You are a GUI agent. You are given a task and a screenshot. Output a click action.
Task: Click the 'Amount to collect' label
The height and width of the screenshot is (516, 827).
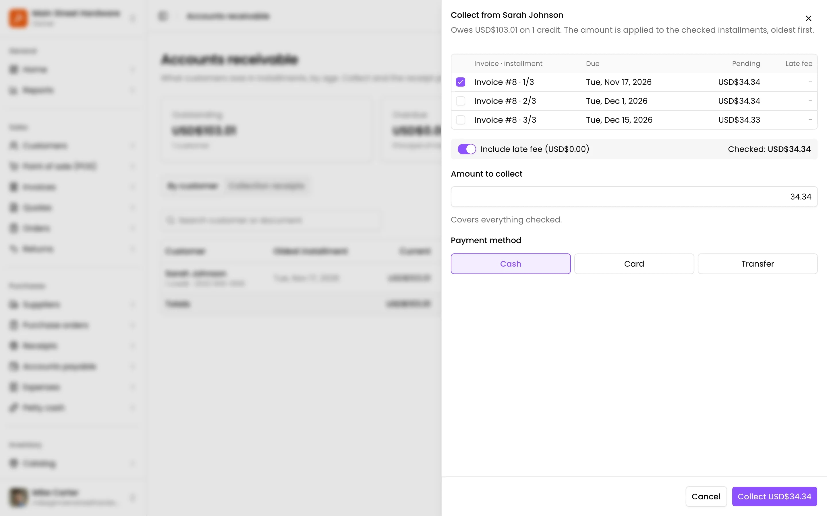486,174
